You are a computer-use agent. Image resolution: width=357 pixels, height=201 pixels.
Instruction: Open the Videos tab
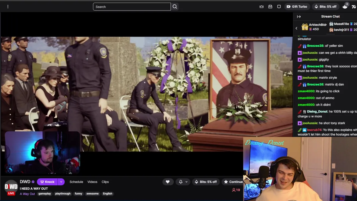pyautogui.click(x=92, y=182)
